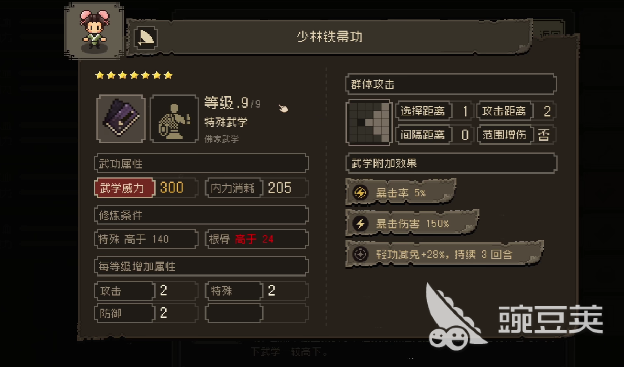
Task: Click the 武学附加效果 section header
Action: [451, 163]
